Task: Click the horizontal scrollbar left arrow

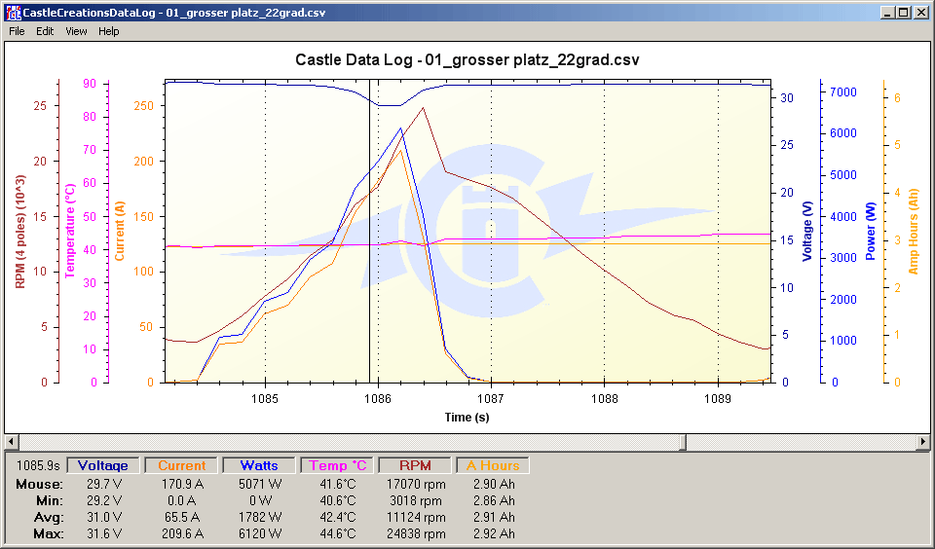Action: [x=12, y=442]
